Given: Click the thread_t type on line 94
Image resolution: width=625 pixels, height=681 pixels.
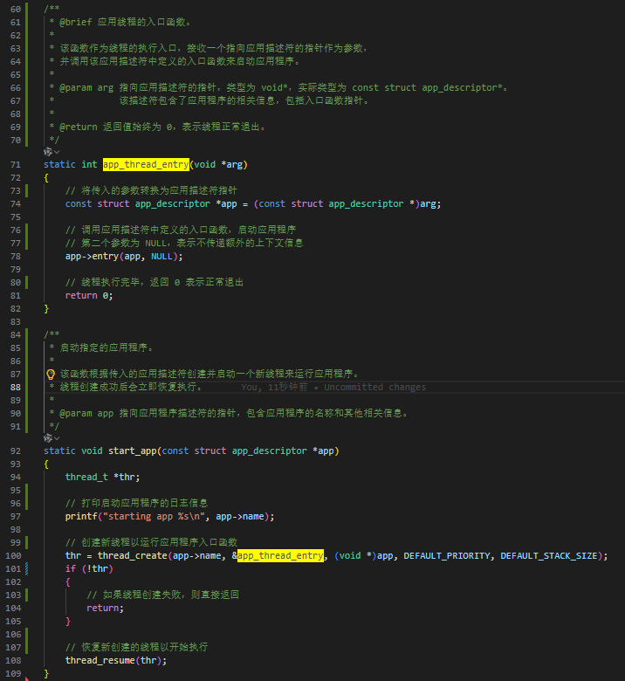Looking at the screenshot, I should (x=87, y=477).
